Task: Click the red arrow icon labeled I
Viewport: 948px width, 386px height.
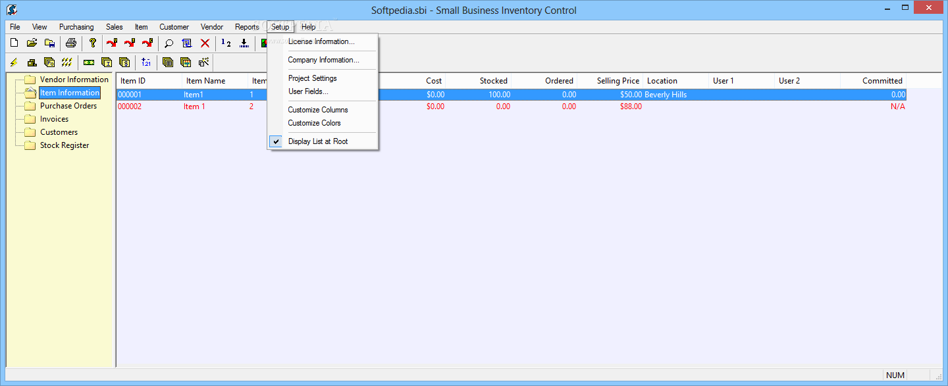Action: (130, 43)
